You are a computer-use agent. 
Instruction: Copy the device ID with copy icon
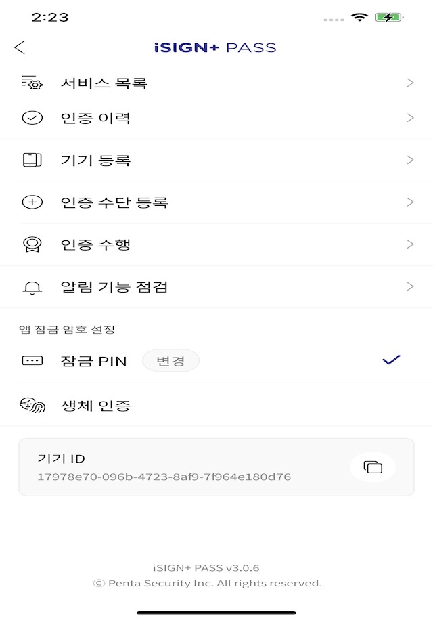pyautogui.click(x=373, y=467)
